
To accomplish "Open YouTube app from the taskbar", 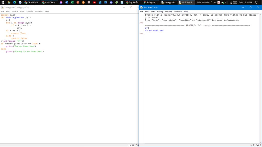I will coord(94,2).
